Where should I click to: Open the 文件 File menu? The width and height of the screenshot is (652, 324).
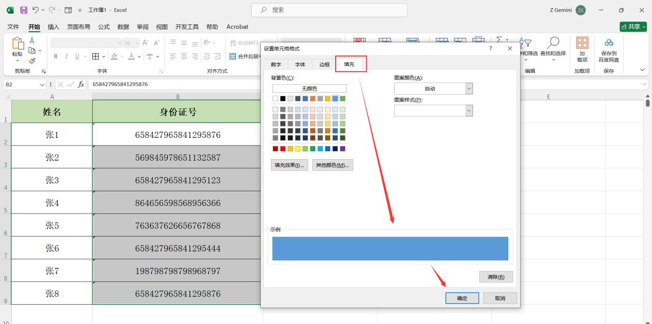tap(13, 26)
